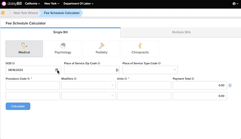Open the Department Of Labor menu
This screenshot has width=241, height=139.
78,4
